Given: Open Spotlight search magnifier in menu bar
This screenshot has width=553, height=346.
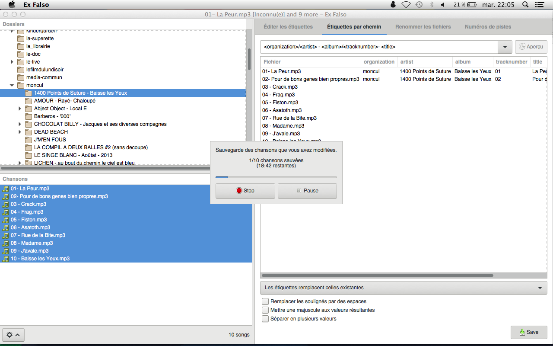Looking at the screenshot, I should coord(525,5).
